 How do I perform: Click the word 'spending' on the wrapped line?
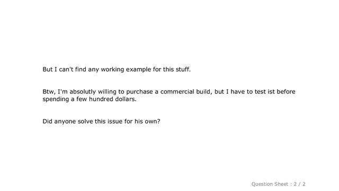56,99
